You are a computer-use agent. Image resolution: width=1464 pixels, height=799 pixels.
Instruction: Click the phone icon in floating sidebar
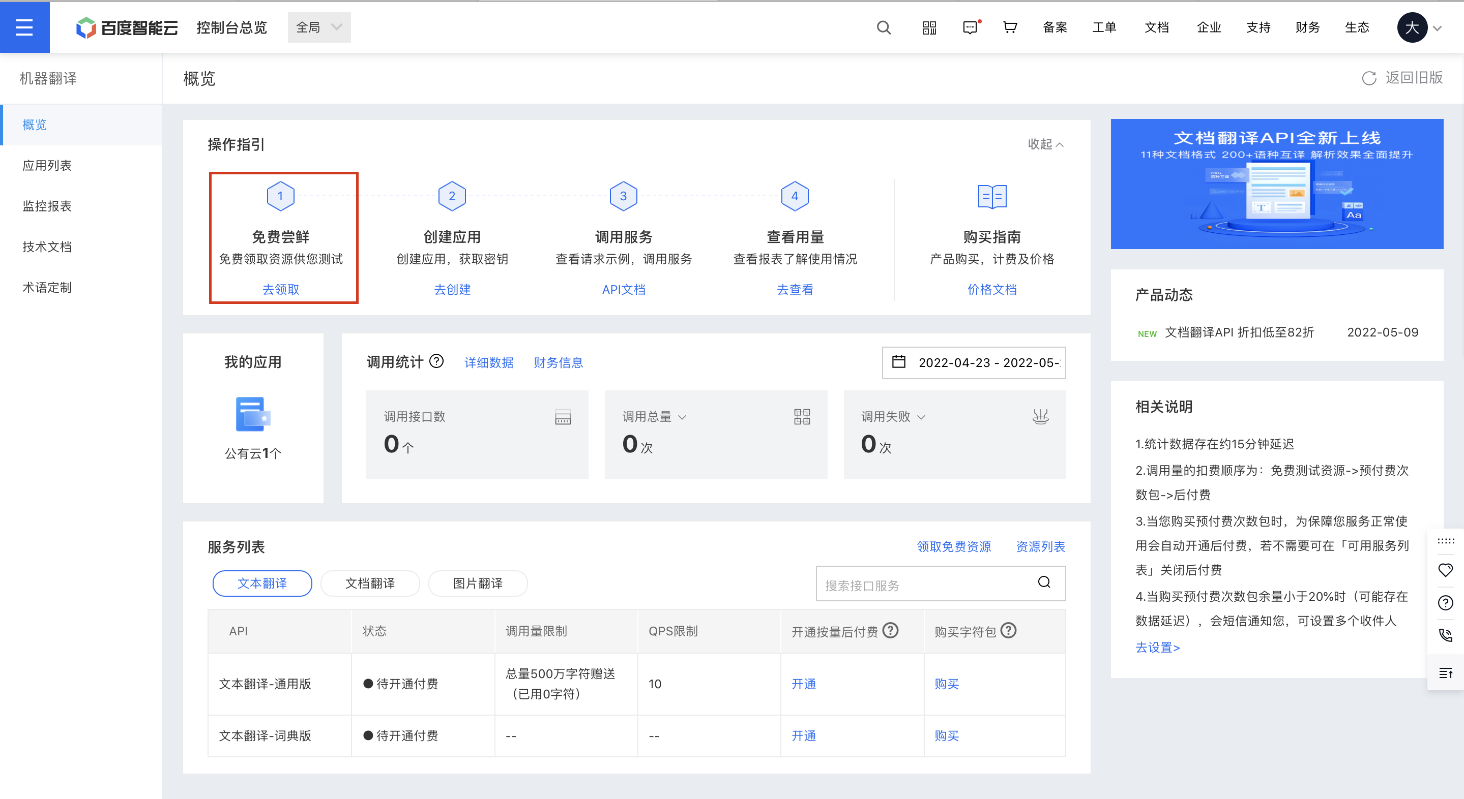1445,635
